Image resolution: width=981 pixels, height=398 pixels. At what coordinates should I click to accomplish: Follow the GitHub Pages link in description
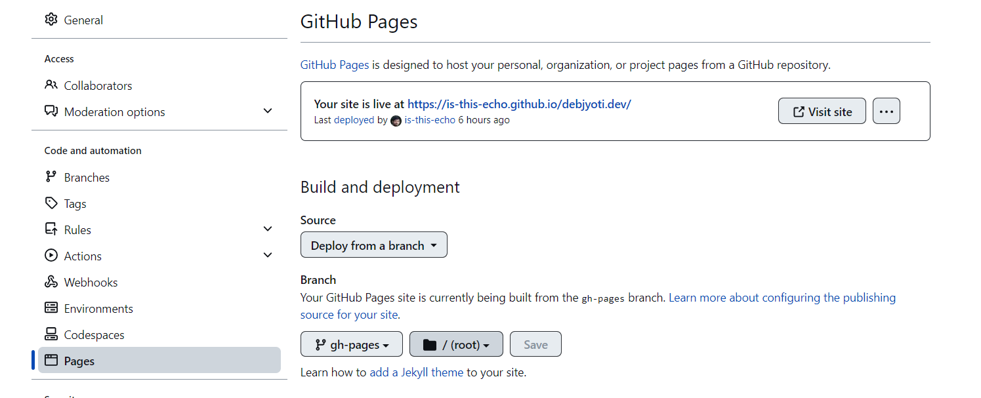(x=335, y=65)
